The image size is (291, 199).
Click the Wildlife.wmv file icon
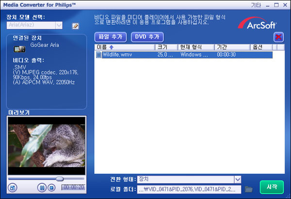tap(99, 55)
